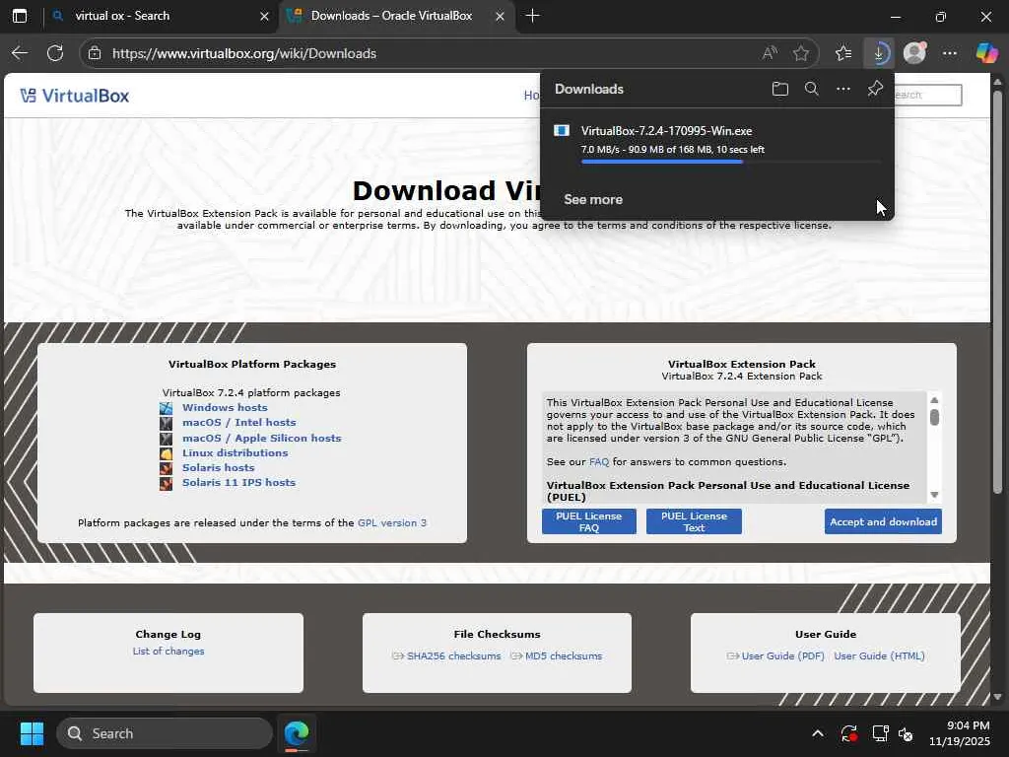The image size is (1009, 757).
Task: Click the browser back arrow
Action: 20,53
